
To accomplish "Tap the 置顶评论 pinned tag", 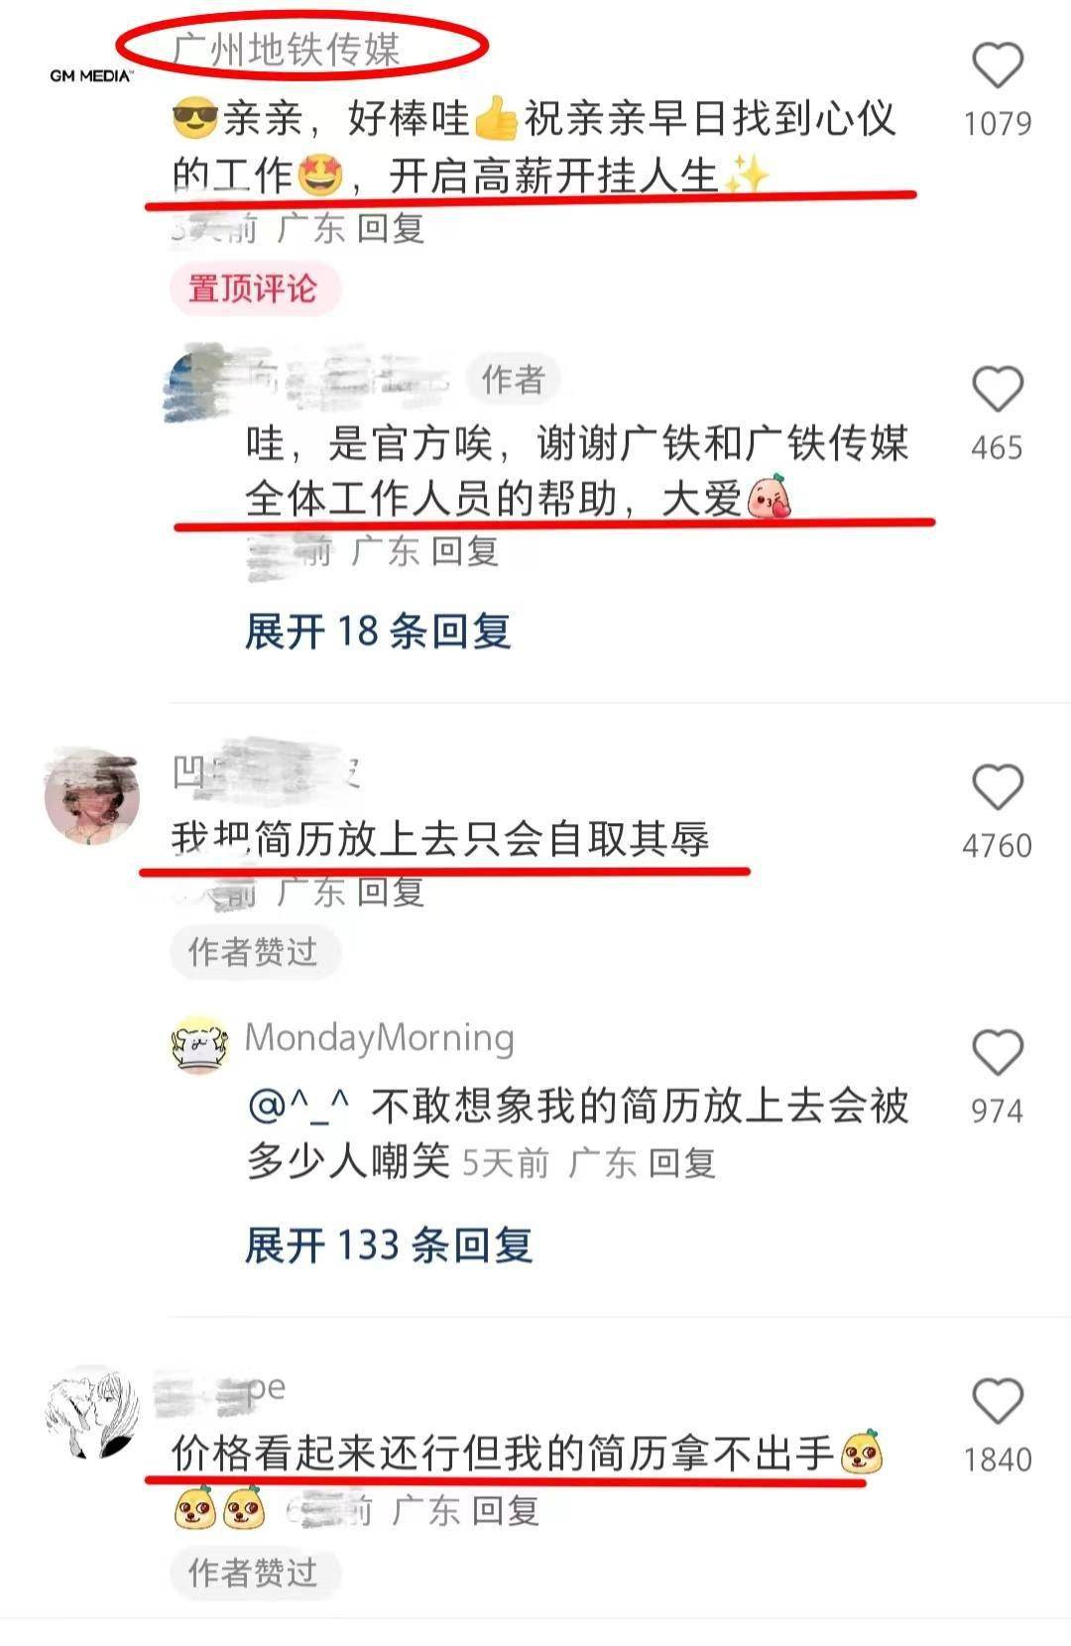I will pyautogui.click(x=254, y=289).
